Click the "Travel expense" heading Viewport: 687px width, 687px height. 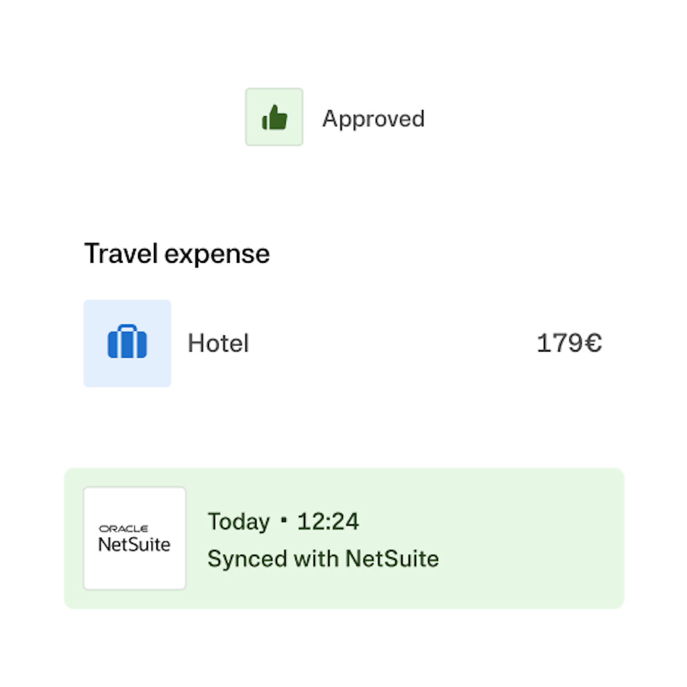point(177,254)
